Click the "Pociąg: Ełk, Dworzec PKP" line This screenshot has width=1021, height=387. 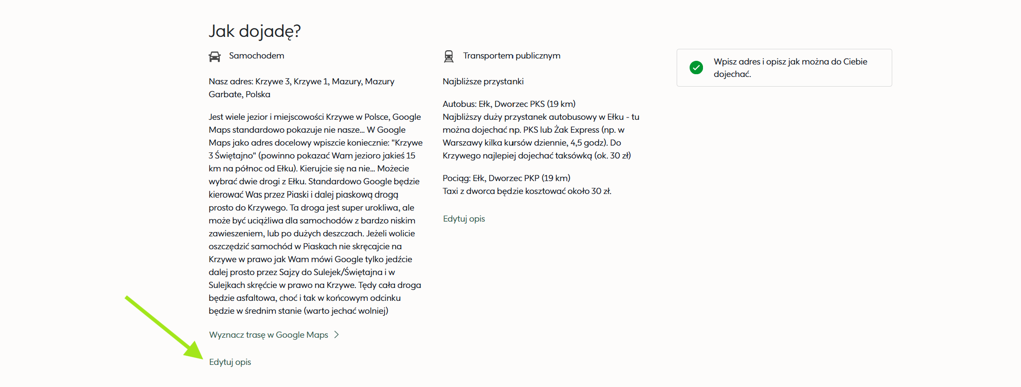506,178
